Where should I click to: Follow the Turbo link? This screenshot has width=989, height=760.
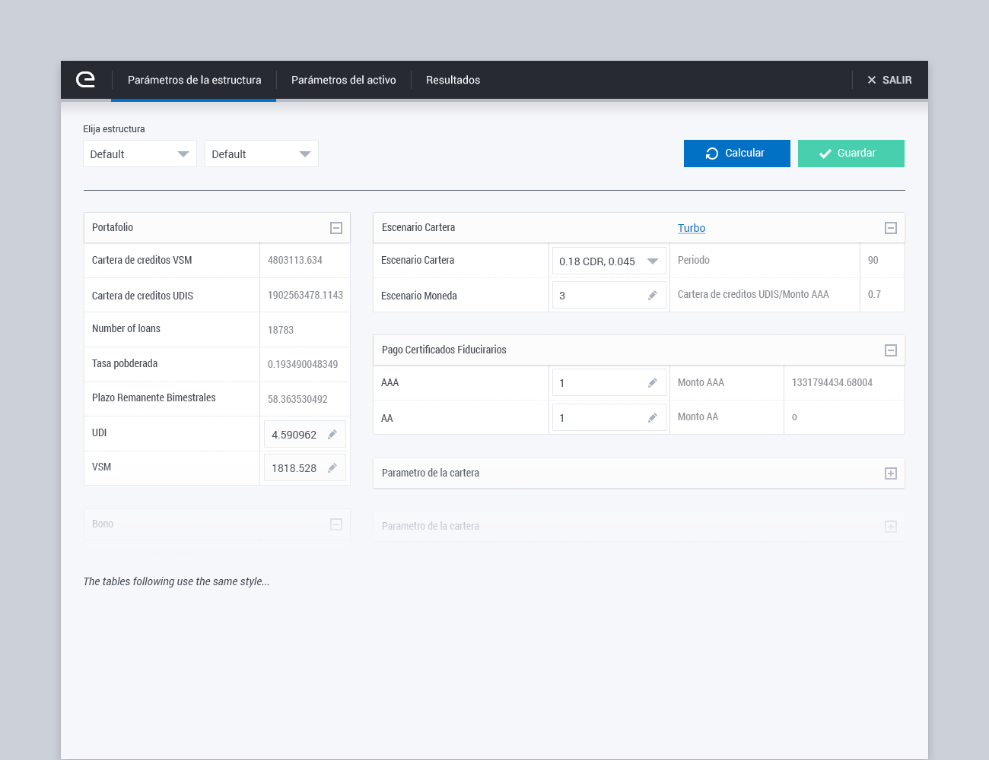tap(692, 228)
